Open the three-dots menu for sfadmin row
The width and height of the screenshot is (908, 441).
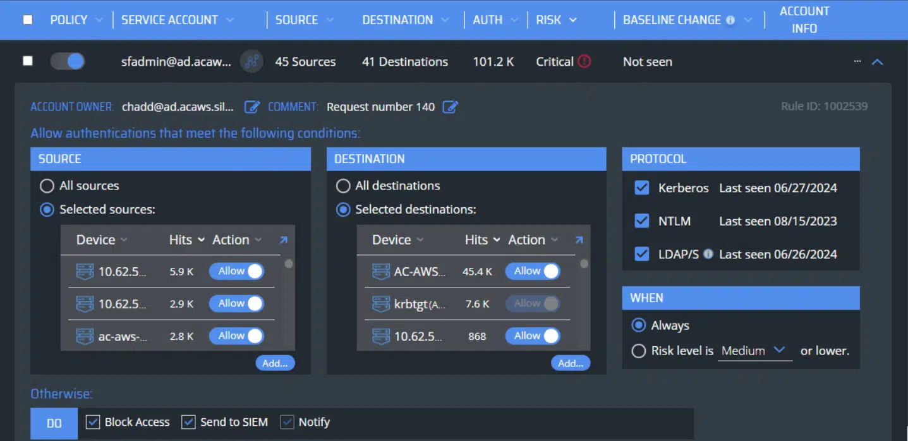pyautogui.click(x=857, y=61)
